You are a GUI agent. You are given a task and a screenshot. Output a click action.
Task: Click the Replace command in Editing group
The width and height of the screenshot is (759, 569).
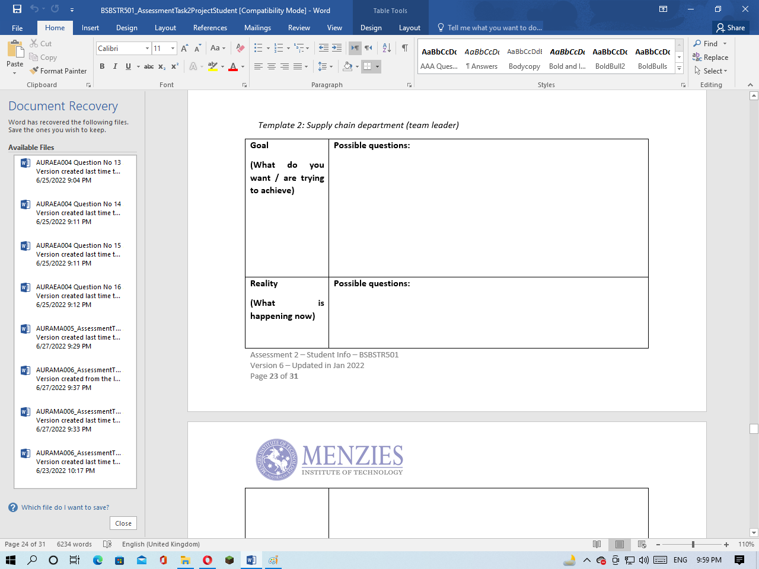coord(711,57)
